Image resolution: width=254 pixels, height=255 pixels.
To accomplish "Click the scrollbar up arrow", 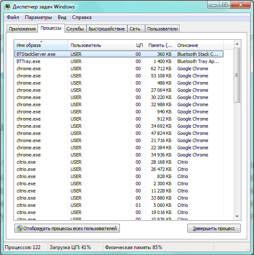I will tap(237, 44).
